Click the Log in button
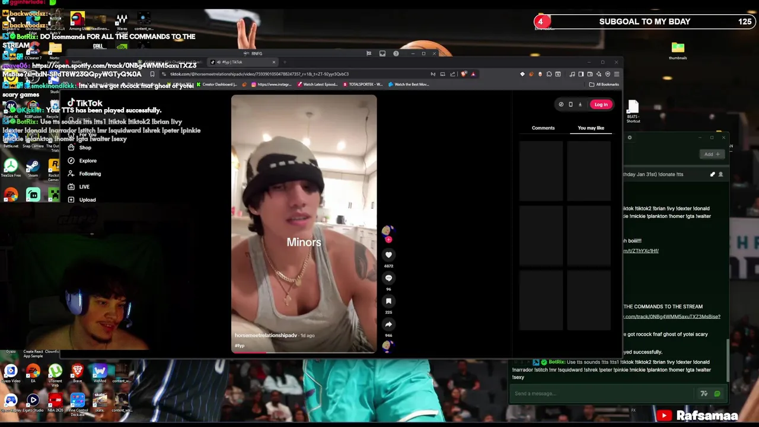The height and width of the screenshot is (427, 759). tap(601, 104)
